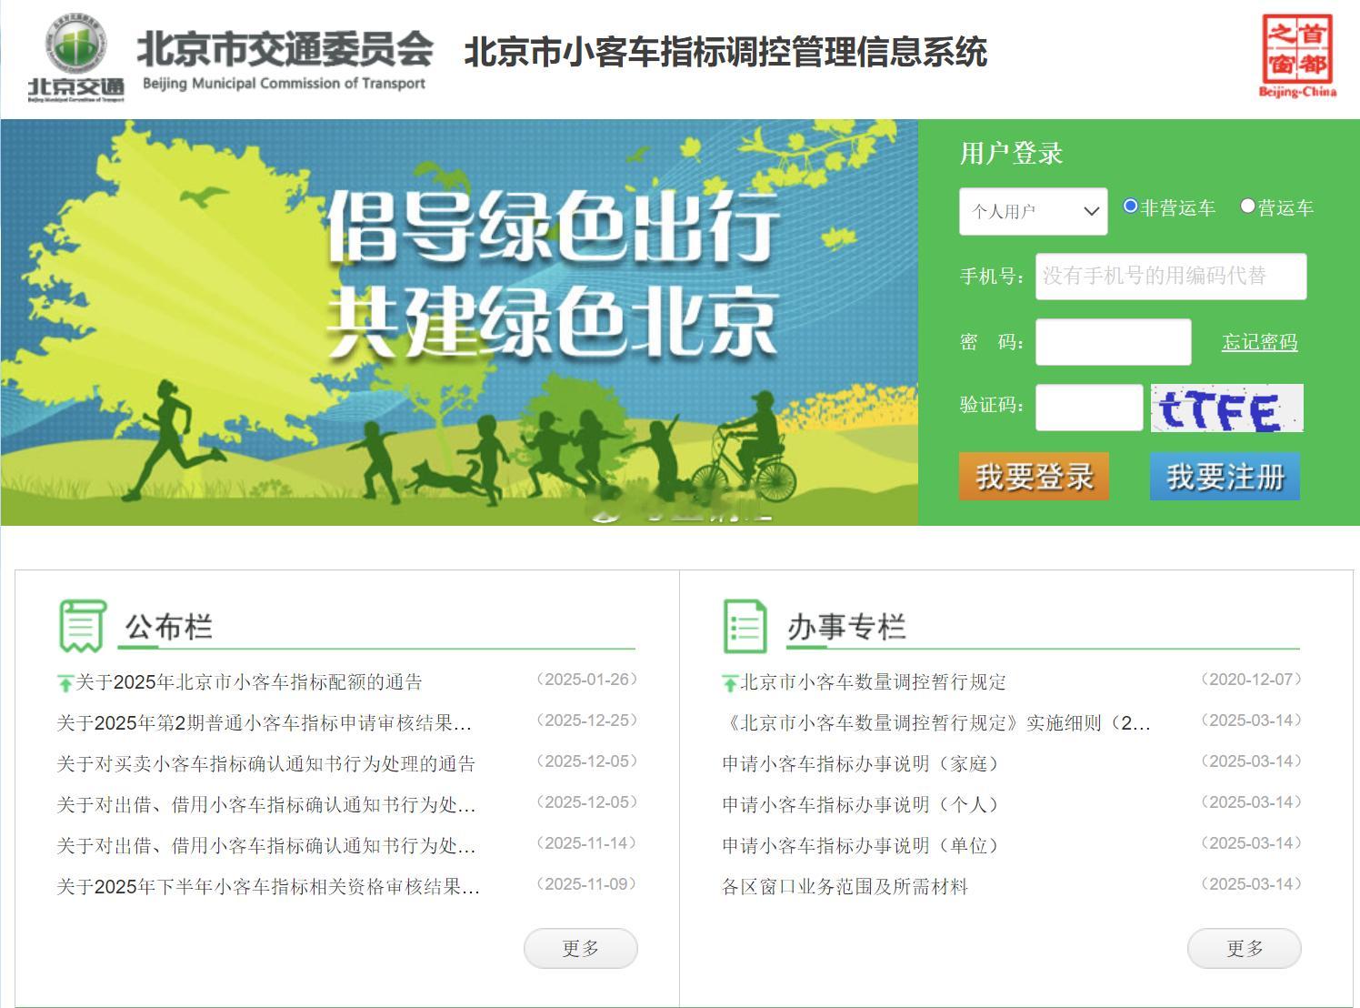Screen dimensions: 1360x1008
Task: Click the orange 我要登录 login button
Action: [1034, 476]
